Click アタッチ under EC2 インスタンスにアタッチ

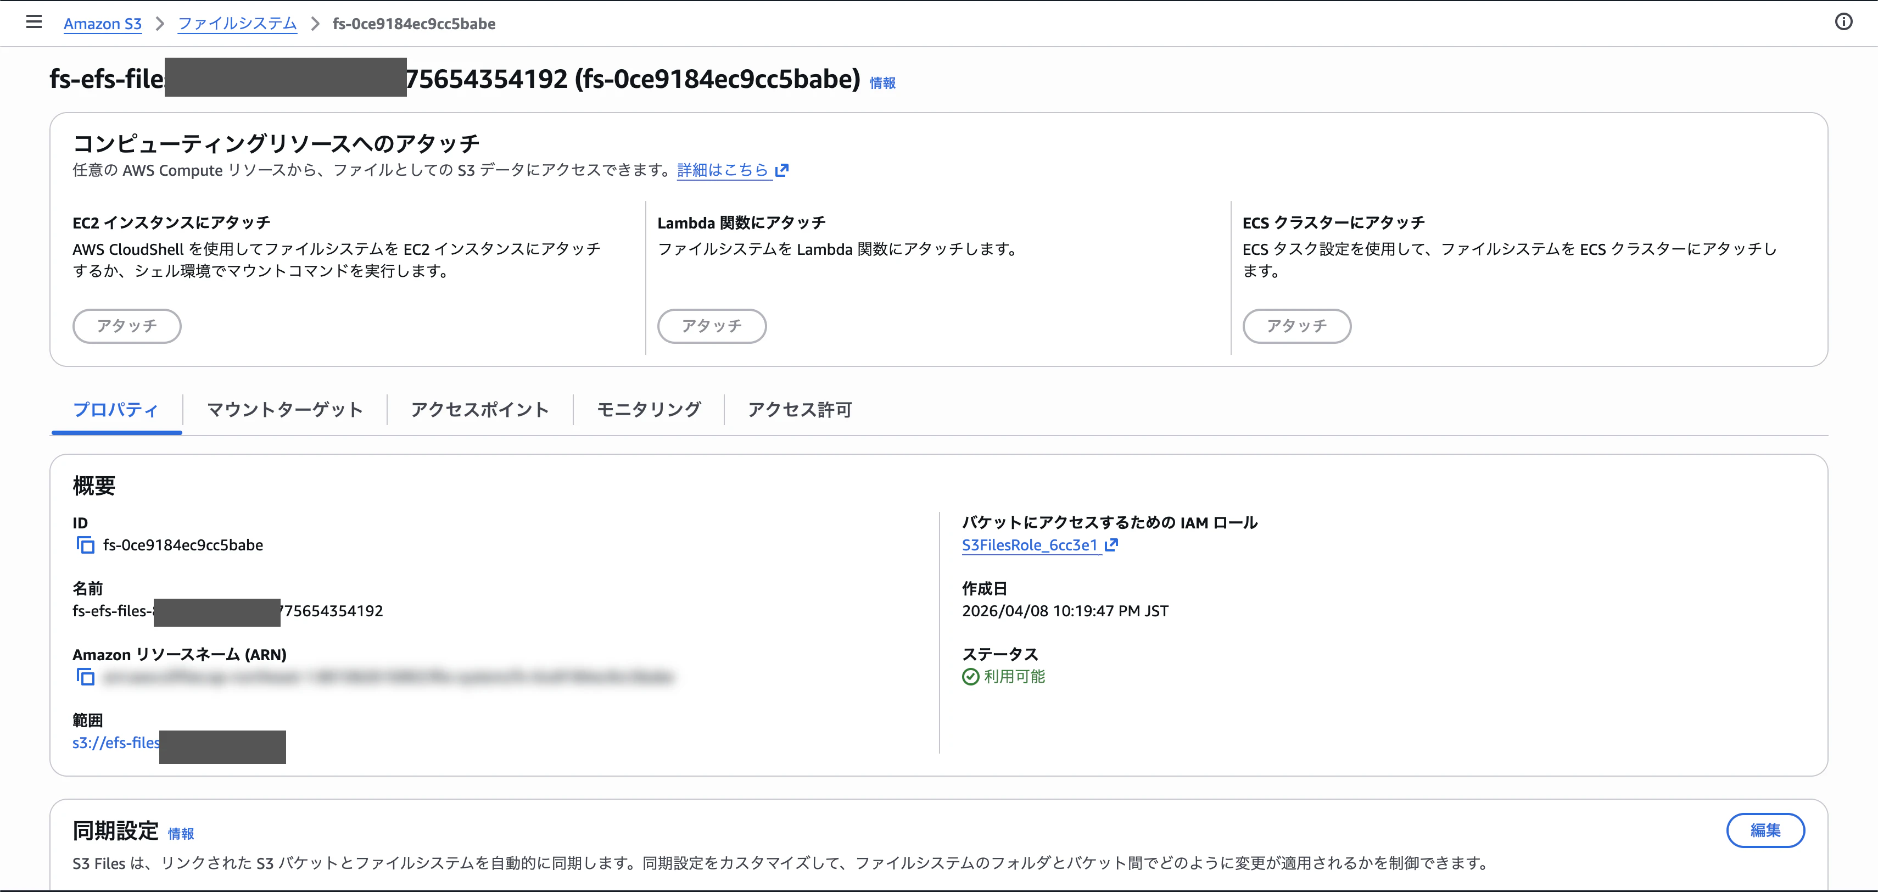pyautogui.click(x=127, y=326)
